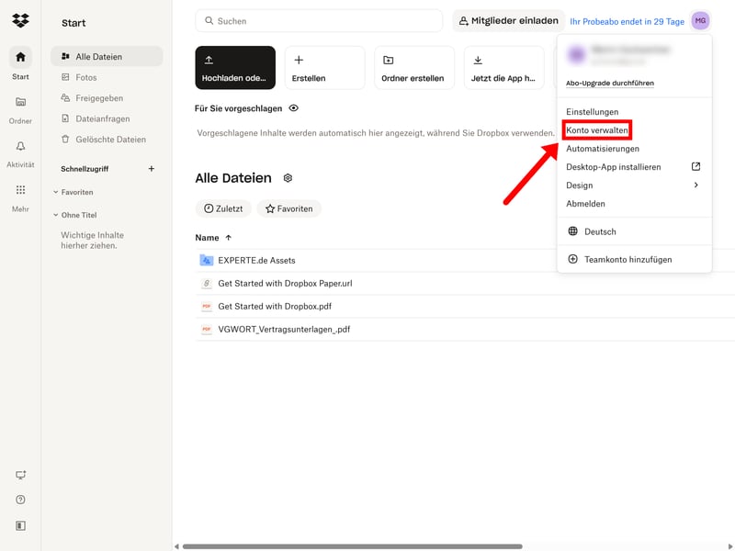Viewport: 735px width, 551px height.
Task: Choose Abmelden from the account menu
Action: click(585, 204)
